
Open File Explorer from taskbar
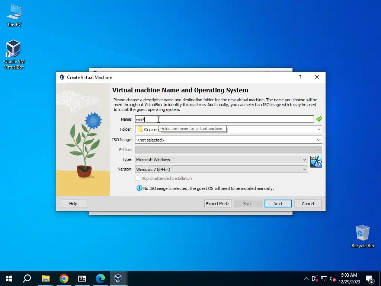(x=45, y=279)
